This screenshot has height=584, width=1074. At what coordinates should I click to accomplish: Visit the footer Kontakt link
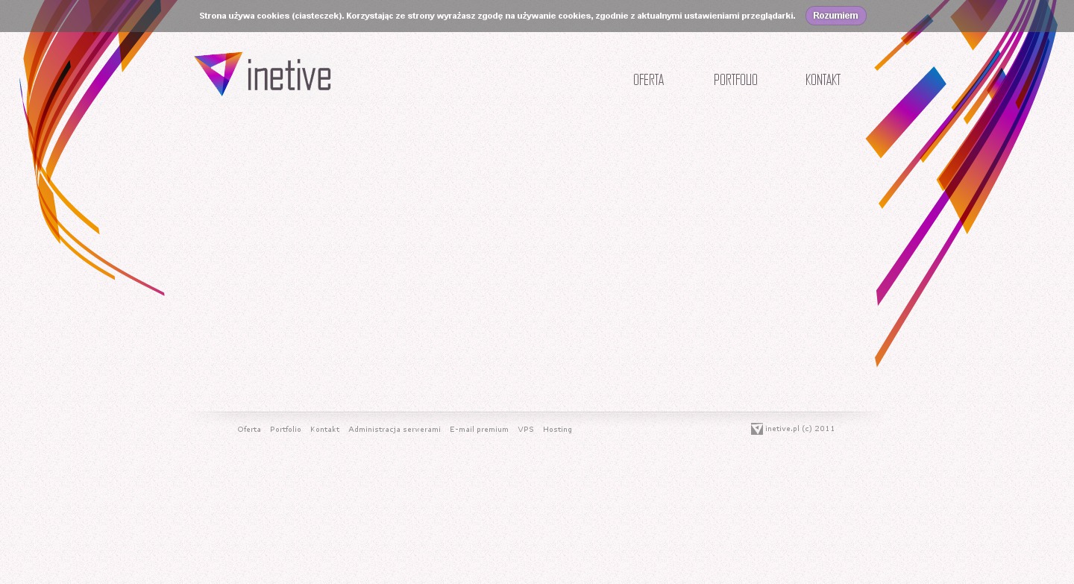[324, 430]
